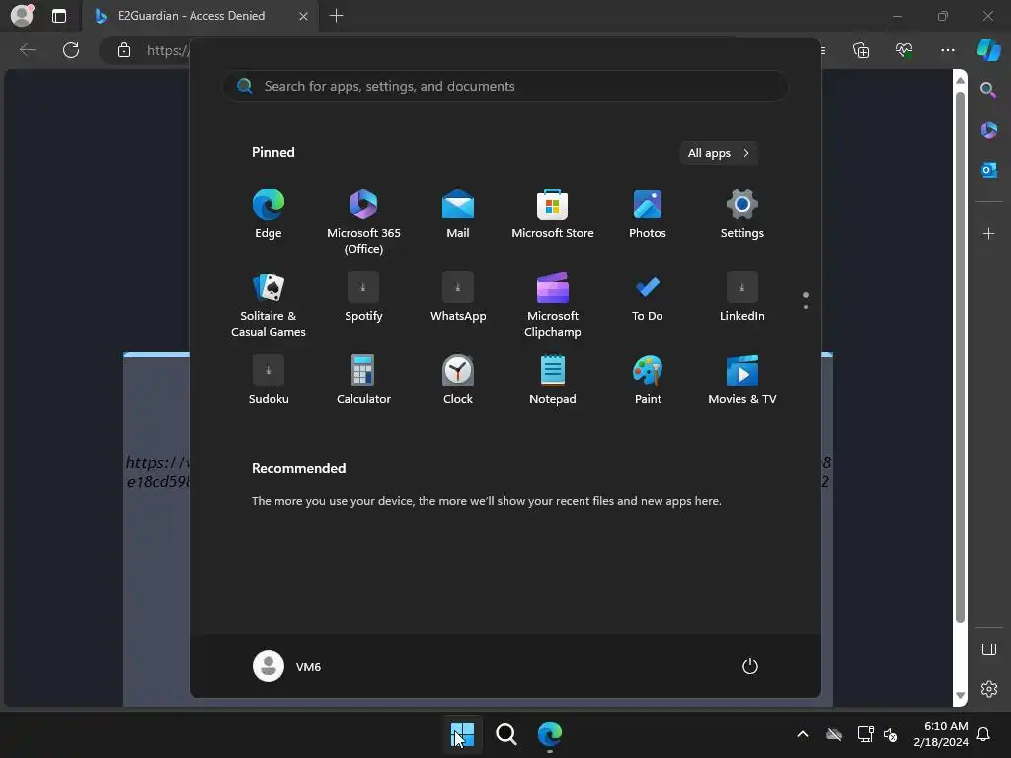Open the VM6 user account menu
The image size is (1011, 758).
287,666
